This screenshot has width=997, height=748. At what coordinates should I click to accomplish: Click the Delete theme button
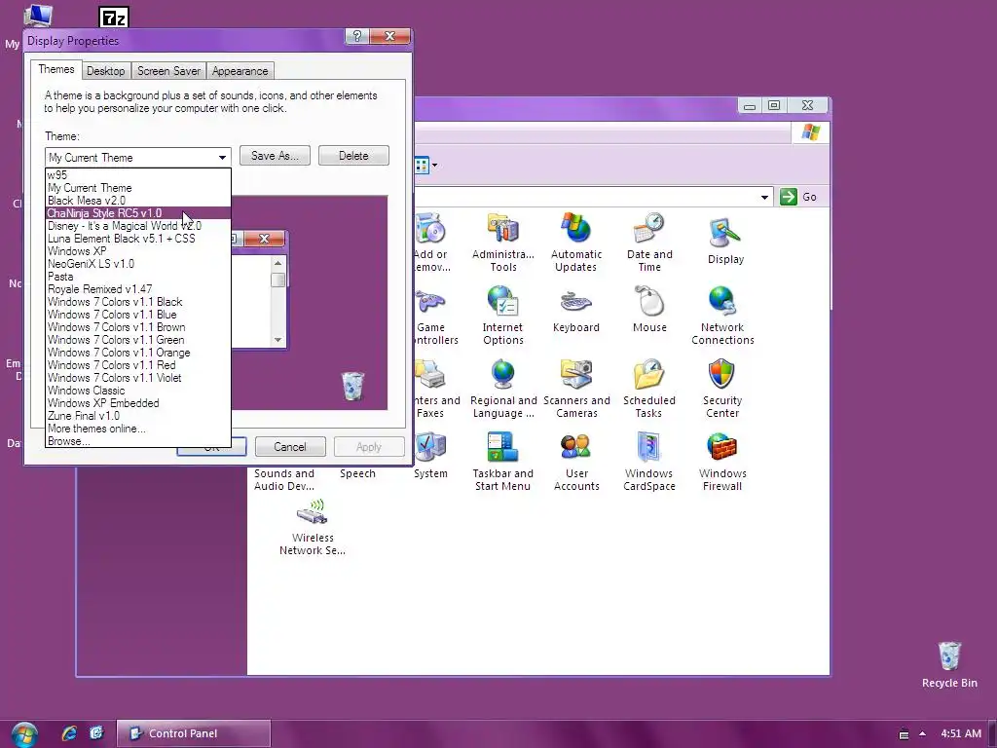pyautogui.click(x=353, y=156)
